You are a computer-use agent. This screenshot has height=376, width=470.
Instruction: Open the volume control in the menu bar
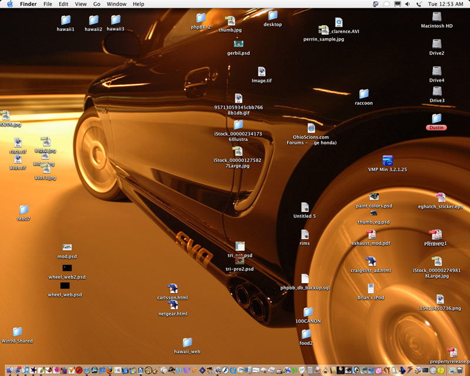[408, 4]
